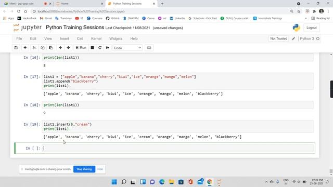Screen dimensions: 333x187
Task: Copy selected cells icon
Action: (43, 48)
